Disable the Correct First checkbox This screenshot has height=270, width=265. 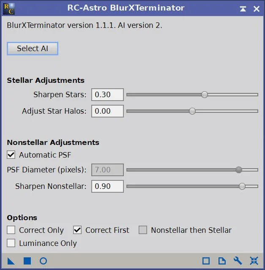point(77,230)
